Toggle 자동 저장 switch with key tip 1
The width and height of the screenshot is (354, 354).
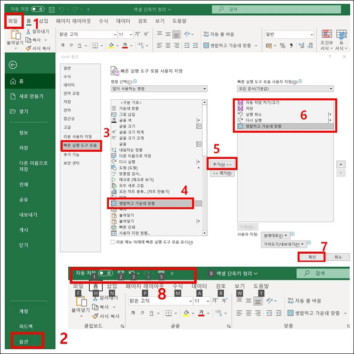(x=105, y=273)
